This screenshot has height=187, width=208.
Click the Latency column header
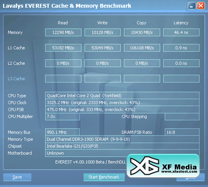pos(181,23)
